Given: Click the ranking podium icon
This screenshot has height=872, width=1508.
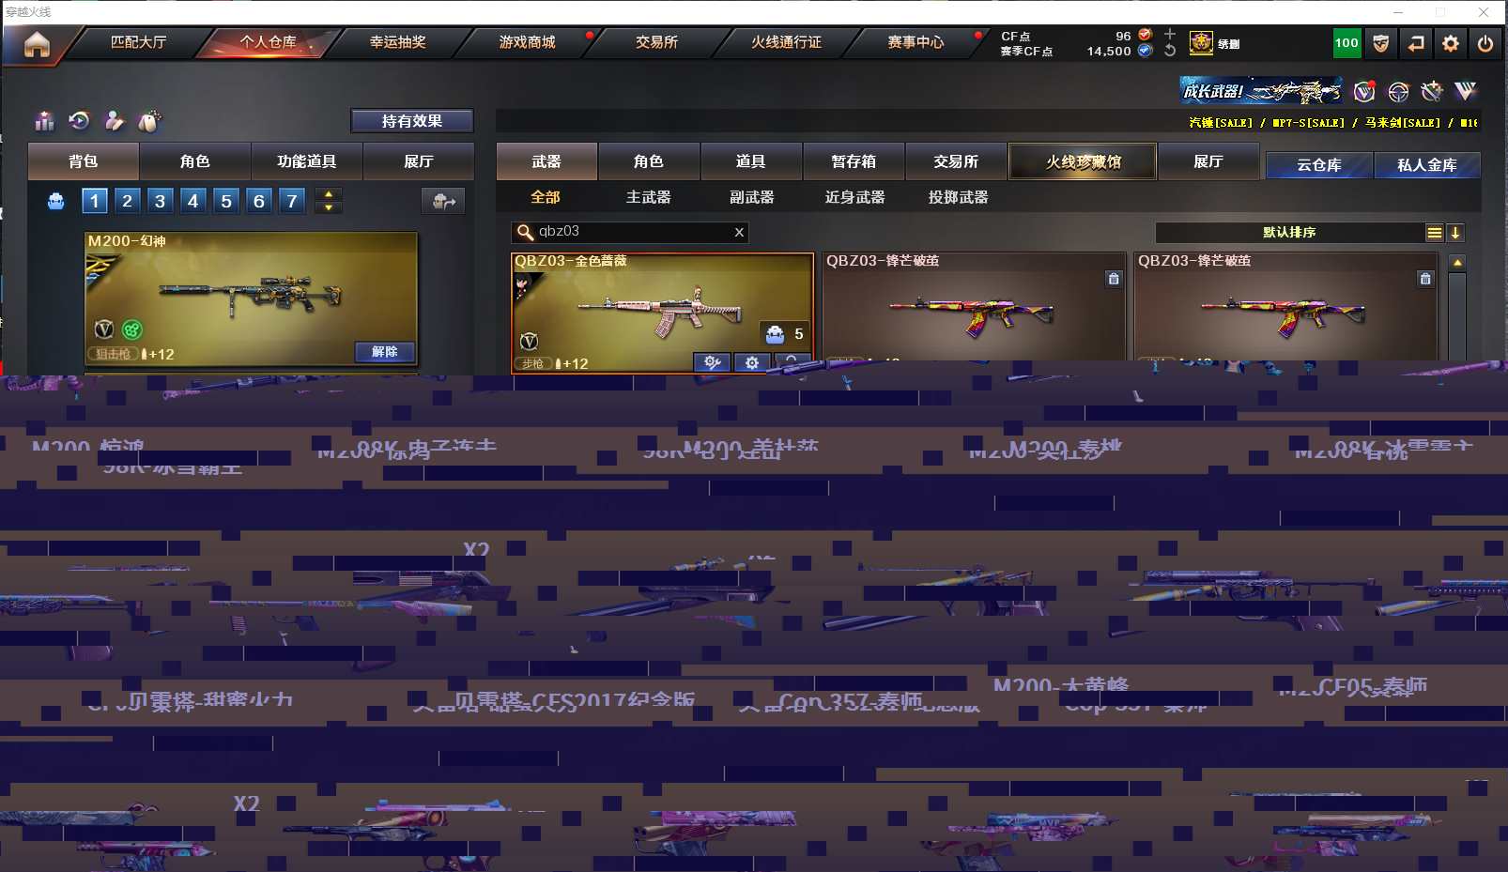Looking at the screenshot, I should [44, 121].
